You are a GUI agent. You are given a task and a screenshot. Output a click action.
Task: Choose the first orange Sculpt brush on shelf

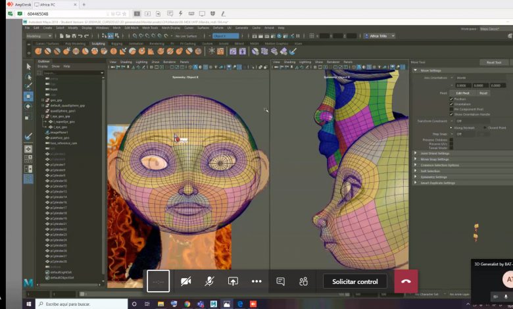(x=38, y=51)
